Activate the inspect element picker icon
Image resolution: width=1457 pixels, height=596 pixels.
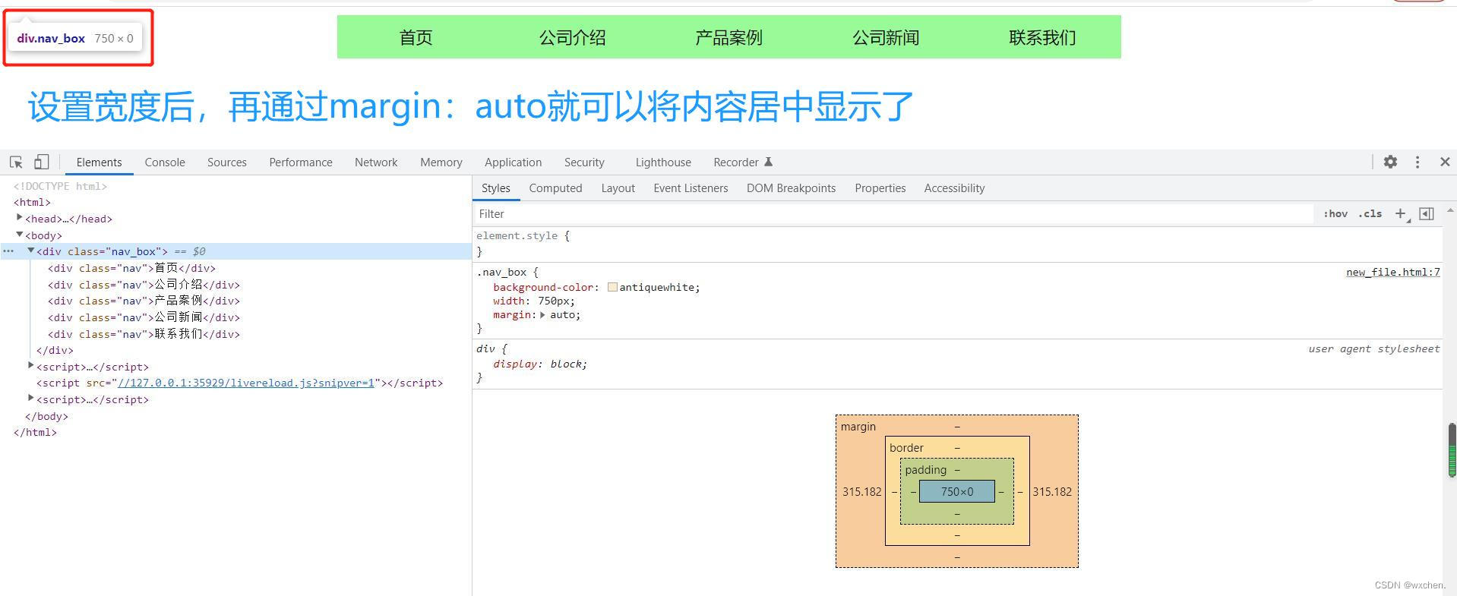coord(16,162)
